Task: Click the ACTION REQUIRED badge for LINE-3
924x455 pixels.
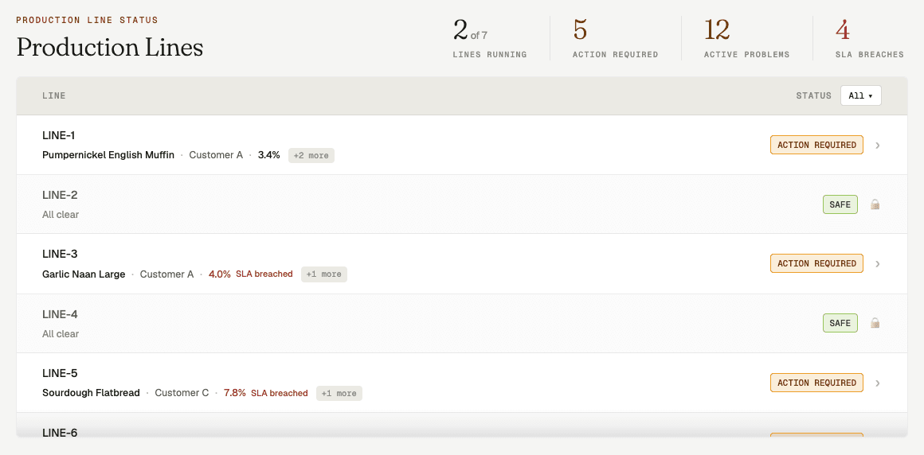Action: click(816, 264)
